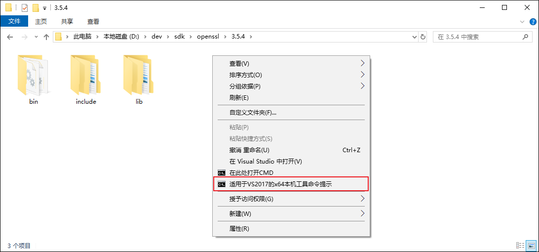This screenshot has height=252, width=539.
Task: Switch to the 共享 ribbon tab
Action: (x=67, y=21)
